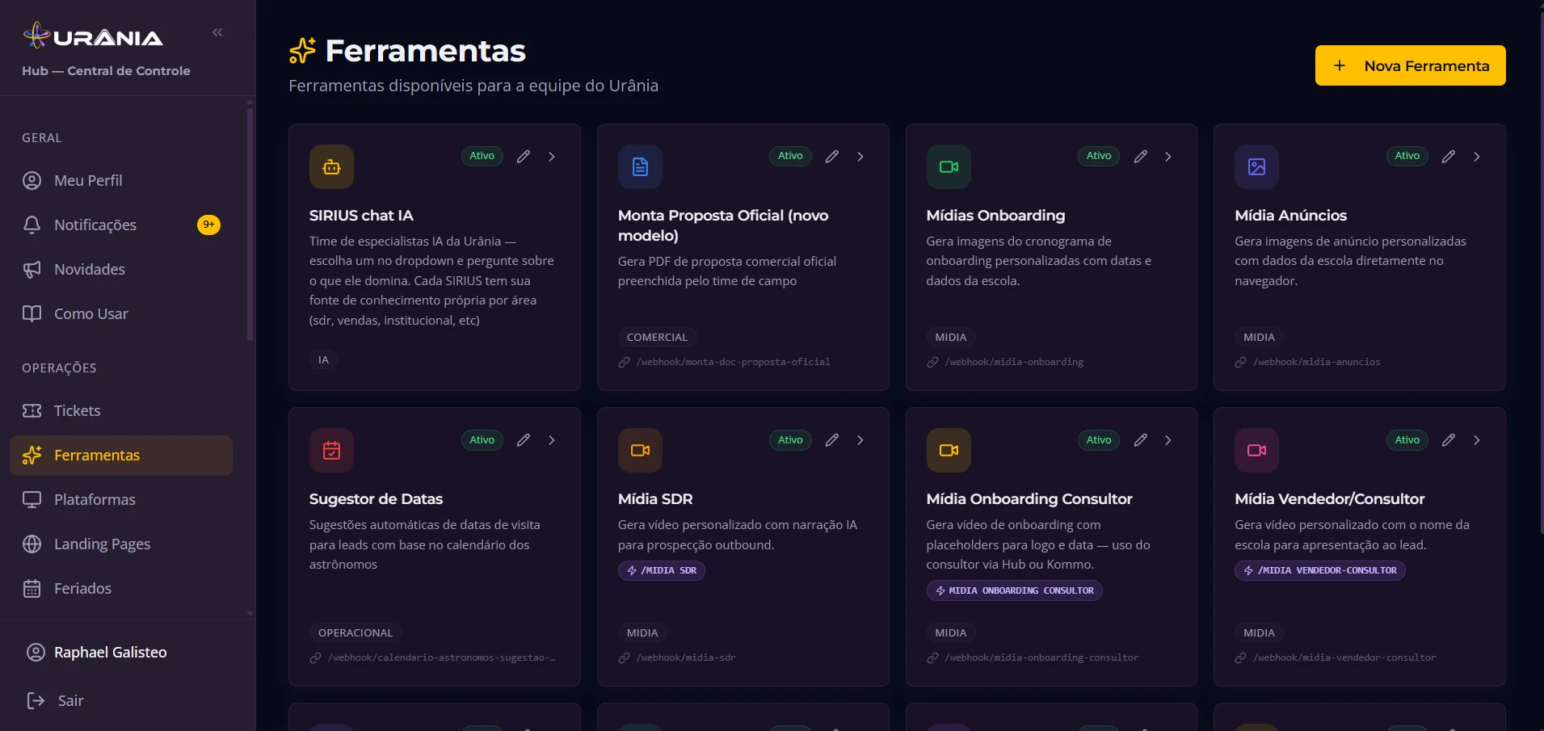Open Mídias Onboarding via chevron arrow
Viewport: 1544px width, 731px height.
coord(1168,157)
